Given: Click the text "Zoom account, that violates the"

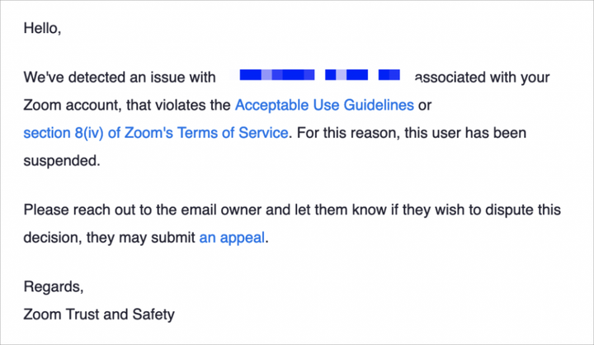Looking at the screenshot, I should point(126,106).
